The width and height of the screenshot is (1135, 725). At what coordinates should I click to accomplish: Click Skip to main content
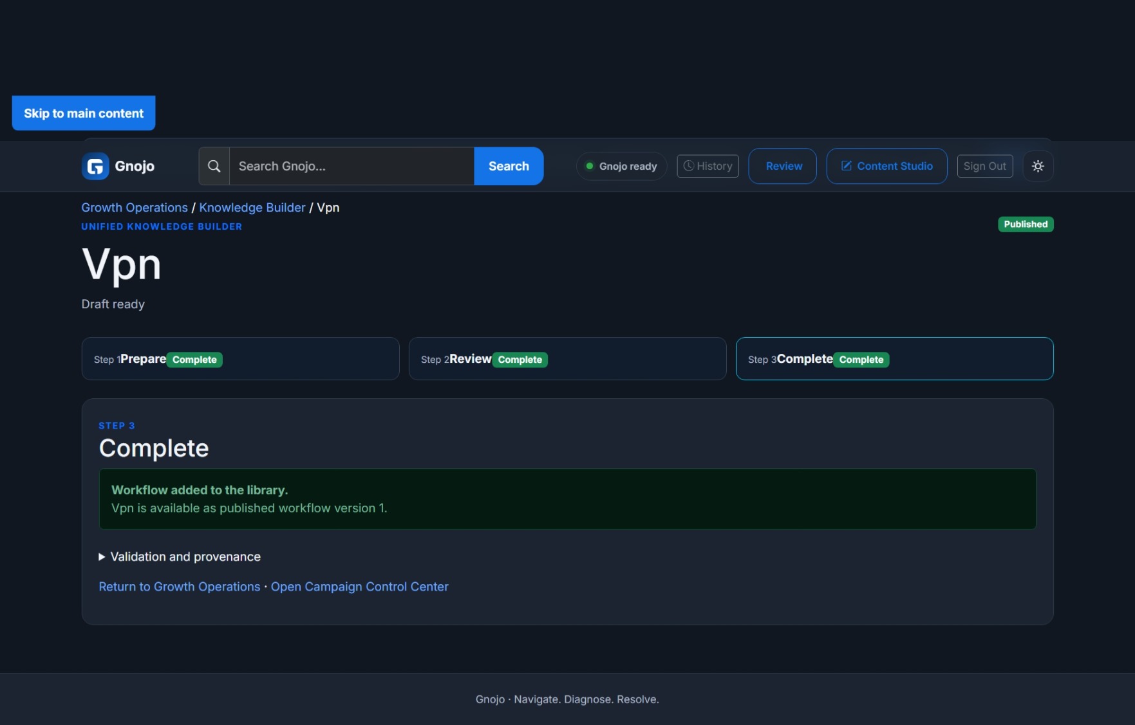[84, 113]
